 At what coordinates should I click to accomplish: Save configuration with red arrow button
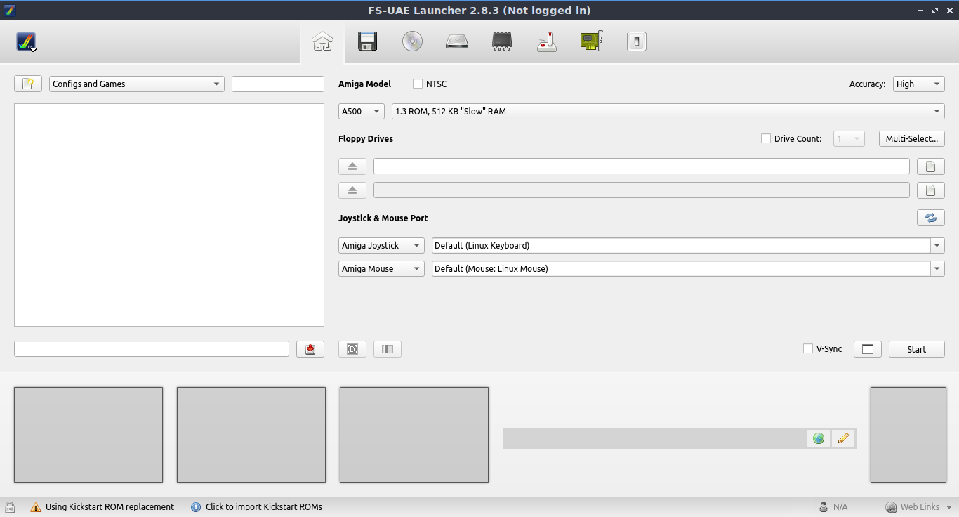click(310, 349)
